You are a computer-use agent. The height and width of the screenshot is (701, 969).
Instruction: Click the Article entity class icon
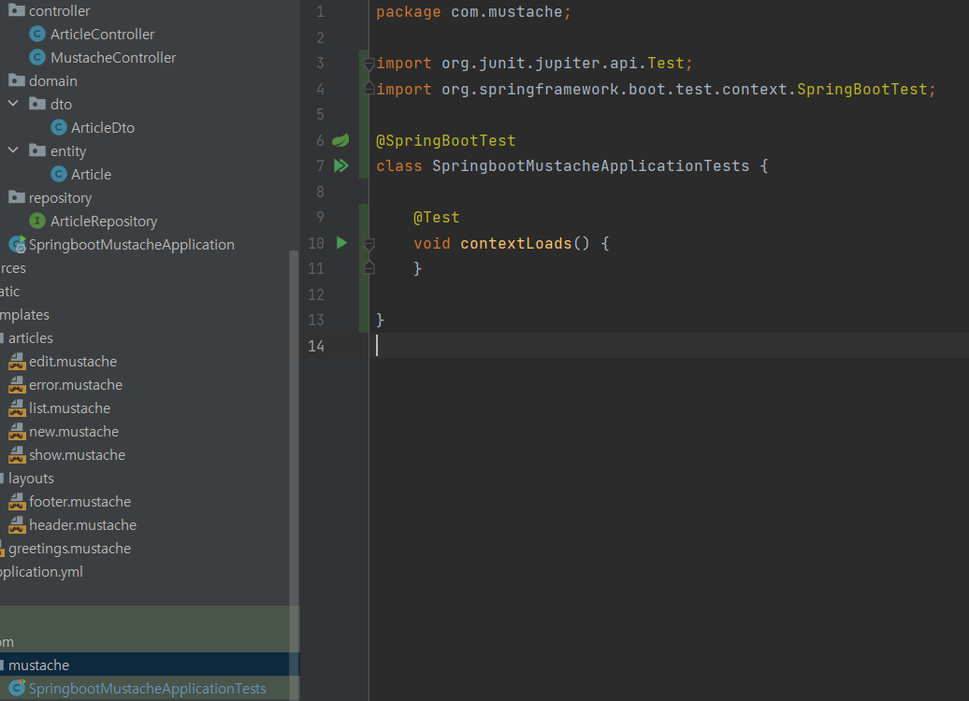coord(59,174)
